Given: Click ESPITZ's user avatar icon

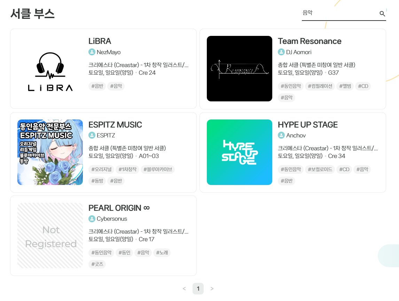Looking at the screenshot, I should coord(92,135).
